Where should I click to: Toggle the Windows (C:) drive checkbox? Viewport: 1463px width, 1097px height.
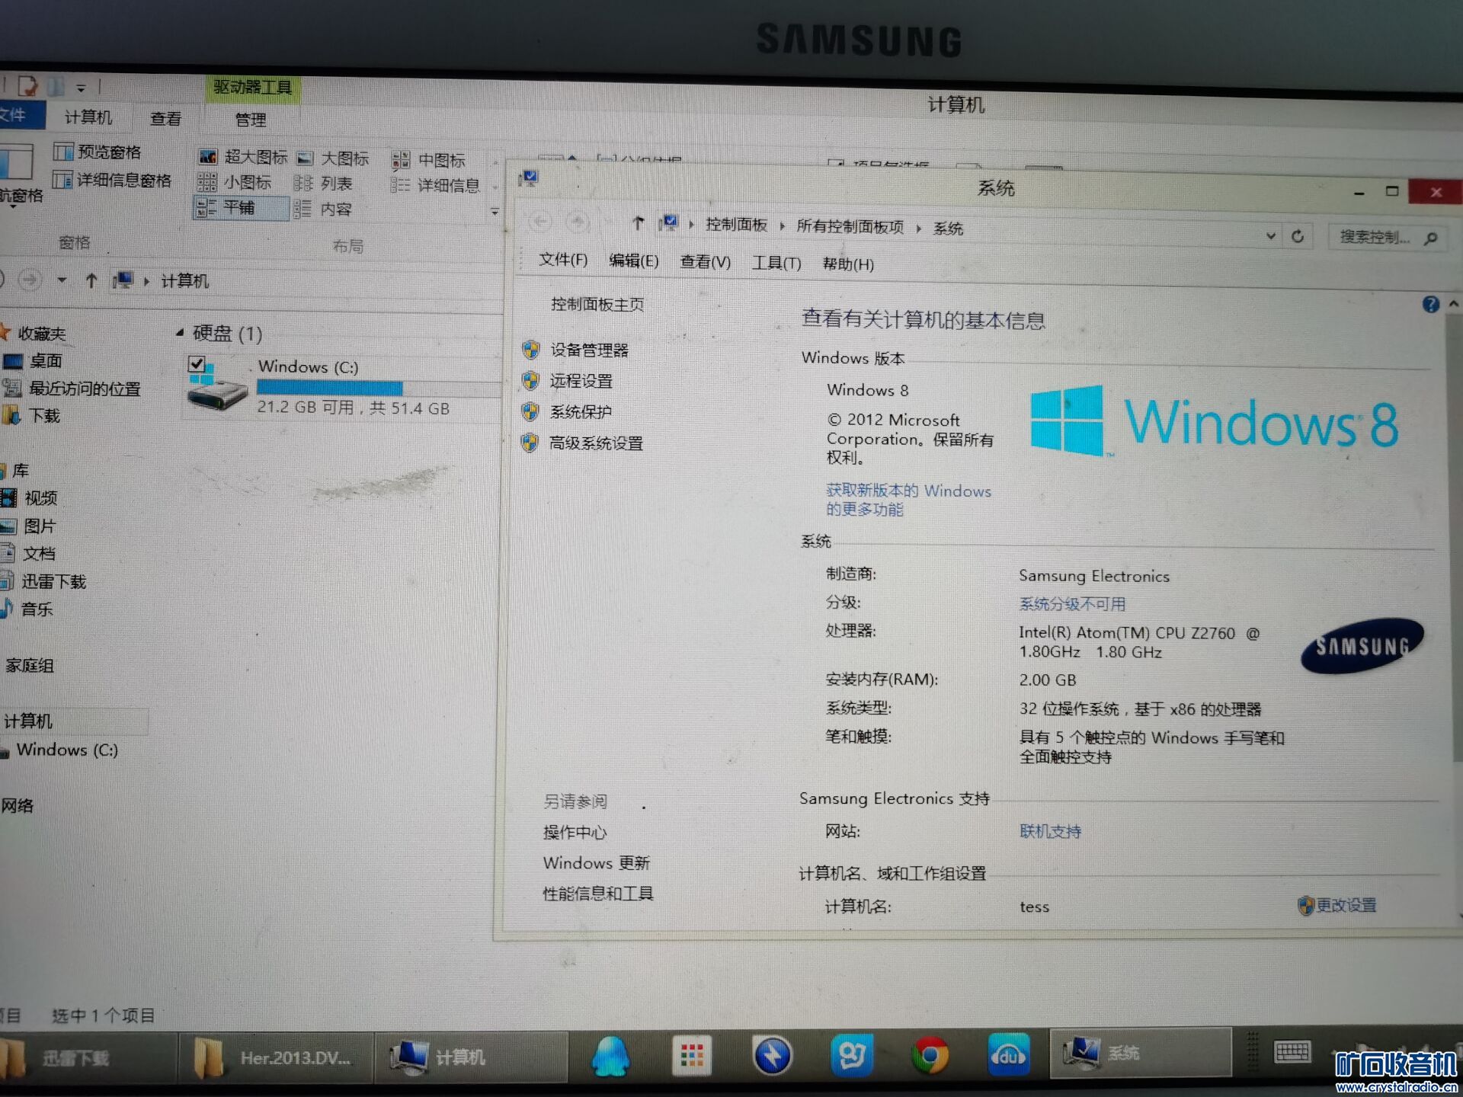point(197,363)
